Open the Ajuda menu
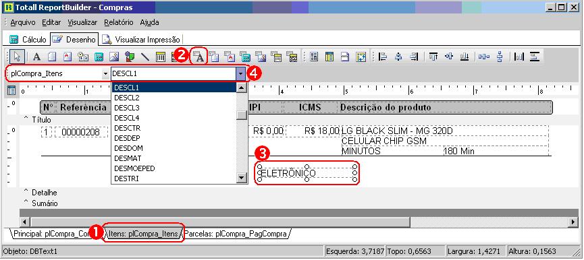 (149, 22)
